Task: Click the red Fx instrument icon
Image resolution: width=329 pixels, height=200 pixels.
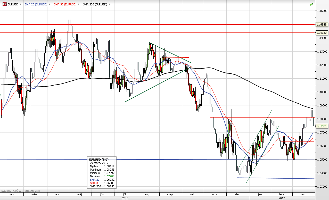Action: point(5,4)
